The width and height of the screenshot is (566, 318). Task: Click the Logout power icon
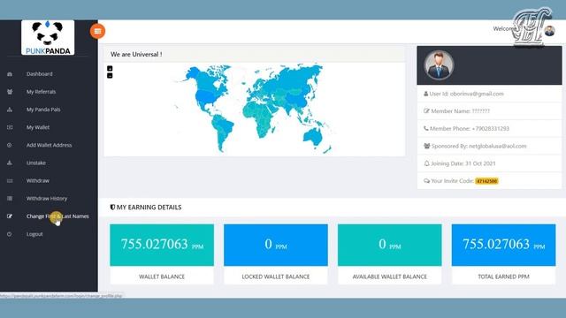(x=10, y=234)
